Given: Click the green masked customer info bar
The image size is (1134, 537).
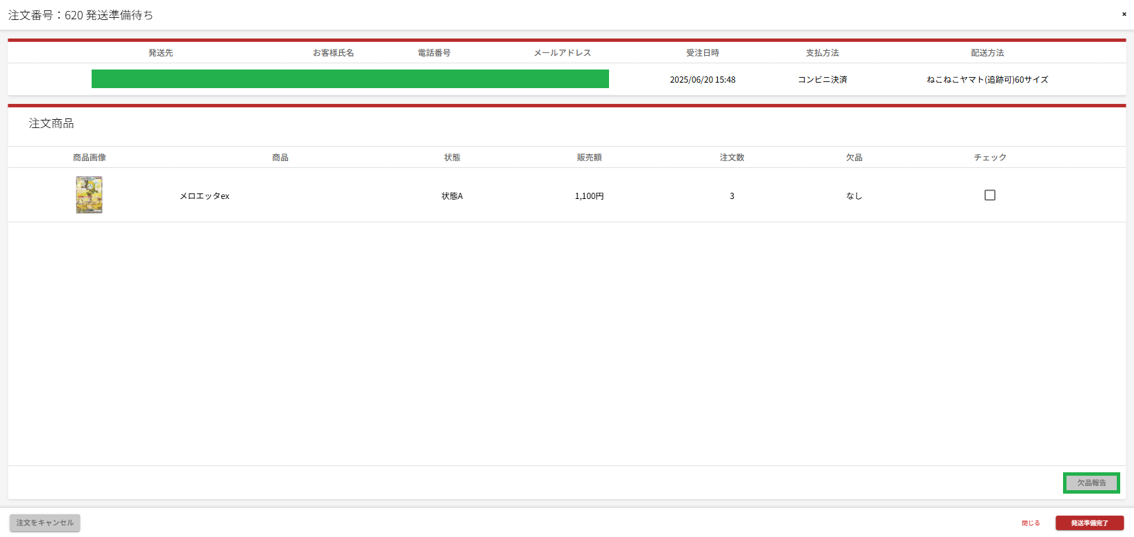Looking at the screenshot, I should point(350,79).
